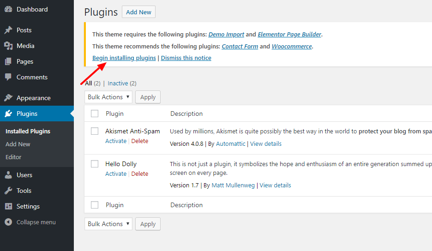Open the plugin Editor submenu item

click(13, 157)
